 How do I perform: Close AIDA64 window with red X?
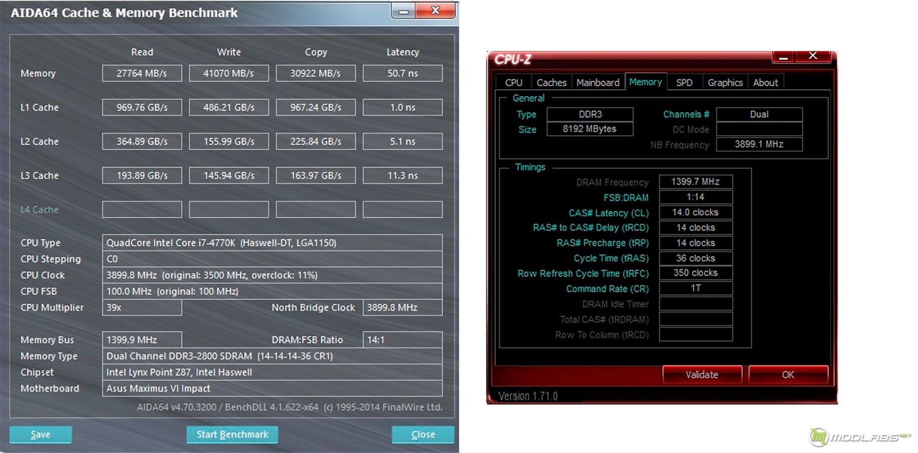tap(436, 11)
